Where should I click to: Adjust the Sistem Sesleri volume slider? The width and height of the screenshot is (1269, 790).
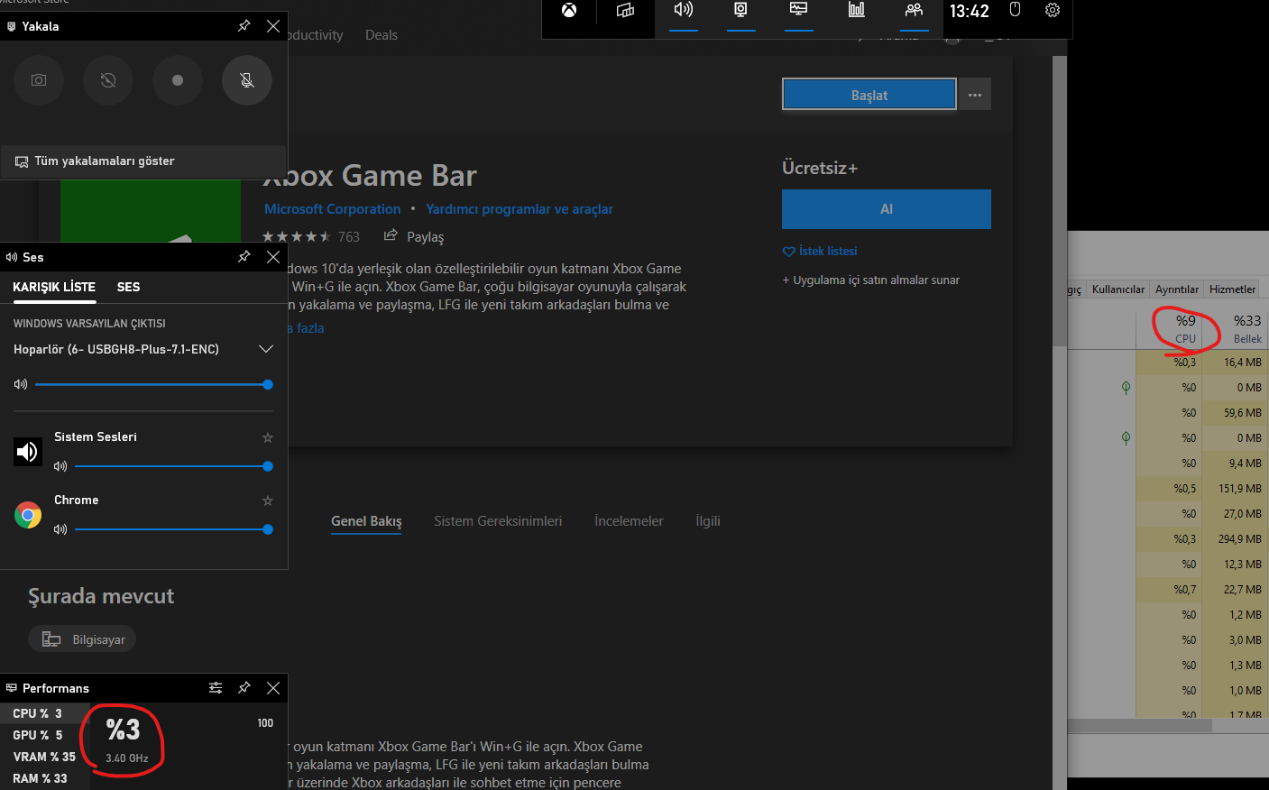(171, 466)
